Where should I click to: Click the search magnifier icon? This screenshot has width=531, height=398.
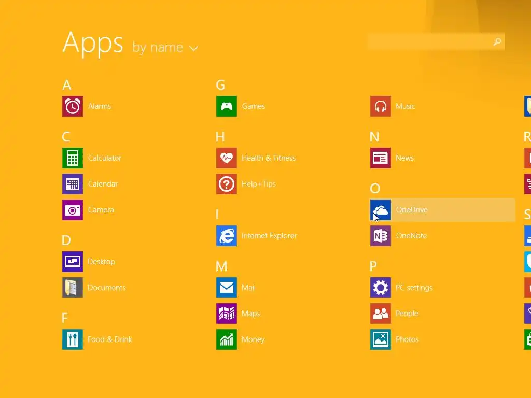[x=497, y=41]
